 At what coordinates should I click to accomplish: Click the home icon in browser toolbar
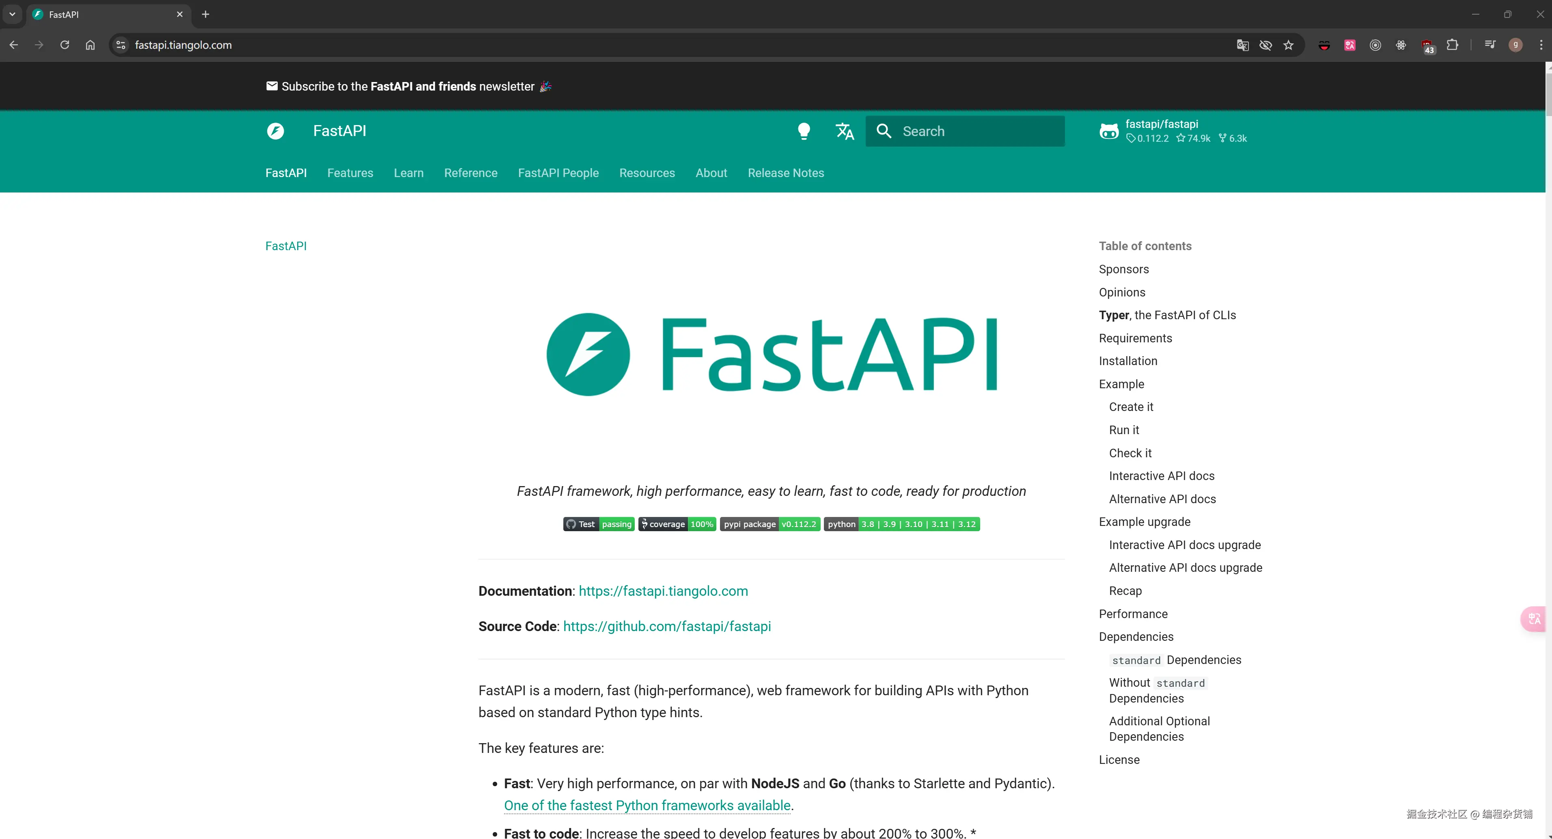[x=90, y=45]
